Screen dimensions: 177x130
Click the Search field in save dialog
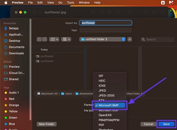[x=157, y=39]
